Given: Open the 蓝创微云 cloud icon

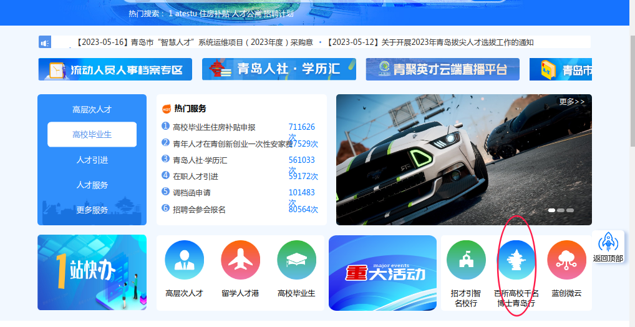Looking at the screenshot, I should coord(566,260).
